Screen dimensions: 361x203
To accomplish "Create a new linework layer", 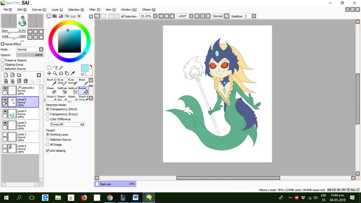I will point(12,75).
